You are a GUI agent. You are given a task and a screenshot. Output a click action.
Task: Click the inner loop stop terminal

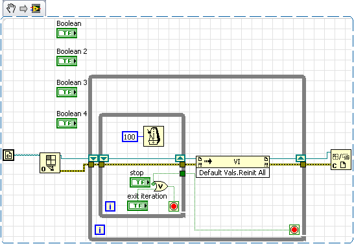(x=174, y=206)
